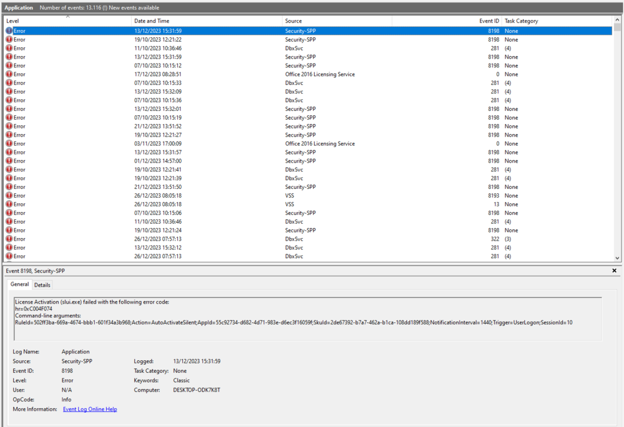Click inside the license activation description text box
The height and width of the screenshot is (427, 624).
[x=306, y=318]
